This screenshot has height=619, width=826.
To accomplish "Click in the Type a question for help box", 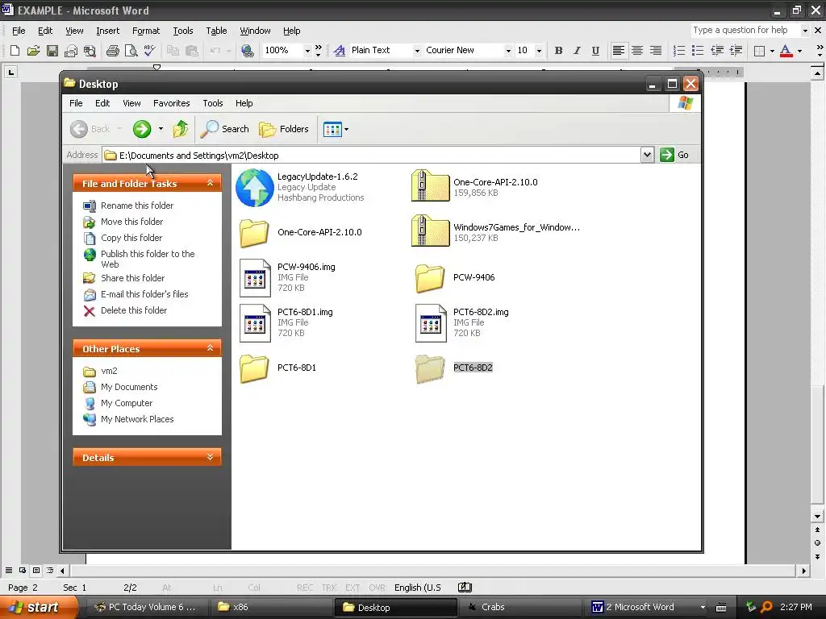I will coord(745,30).
